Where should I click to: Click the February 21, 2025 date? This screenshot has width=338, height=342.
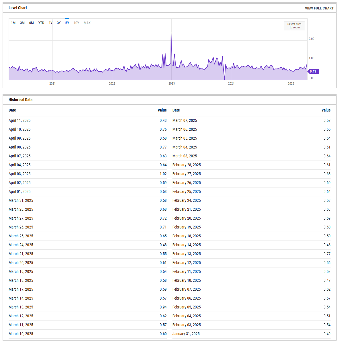pyautogui.click(x=187, y=209)
